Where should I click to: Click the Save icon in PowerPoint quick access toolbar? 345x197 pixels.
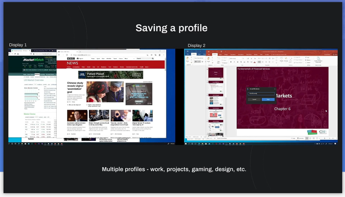pos(209,51)
